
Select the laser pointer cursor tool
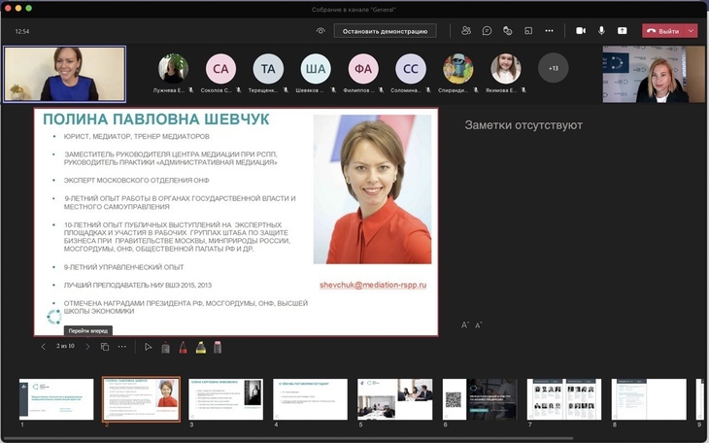[x=149, y=347]
